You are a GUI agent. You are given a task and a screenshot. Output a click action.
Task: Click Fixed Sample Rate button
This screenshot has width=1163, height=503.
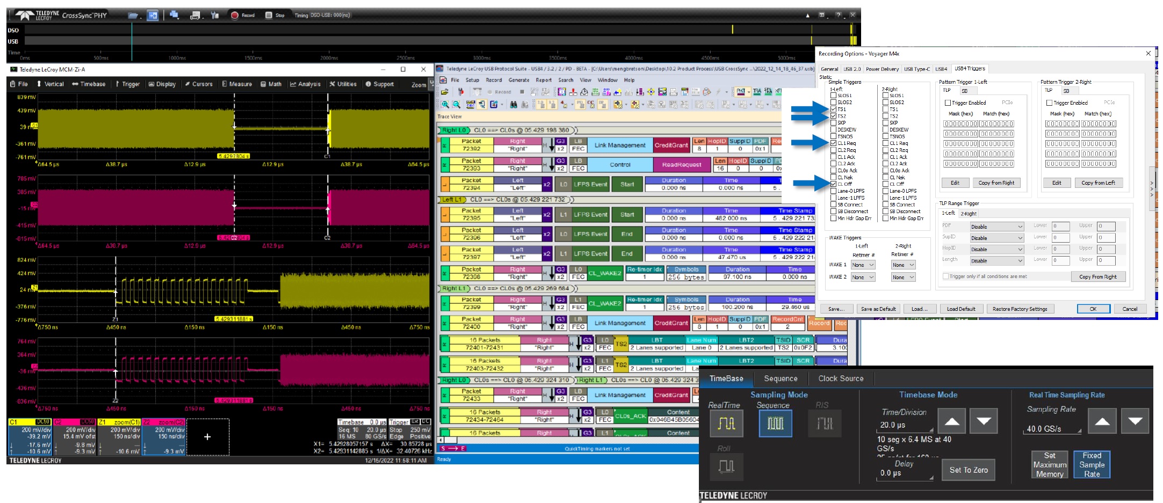point(1092,464)
